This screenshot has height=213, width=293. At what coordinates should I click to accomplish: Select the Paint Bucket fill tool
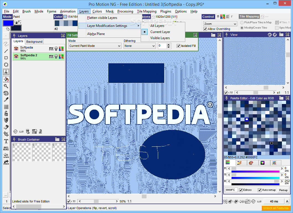(6, 79)
